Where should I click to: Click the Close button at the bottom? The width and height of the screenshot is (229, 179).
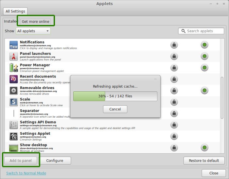tap(214, 173)
